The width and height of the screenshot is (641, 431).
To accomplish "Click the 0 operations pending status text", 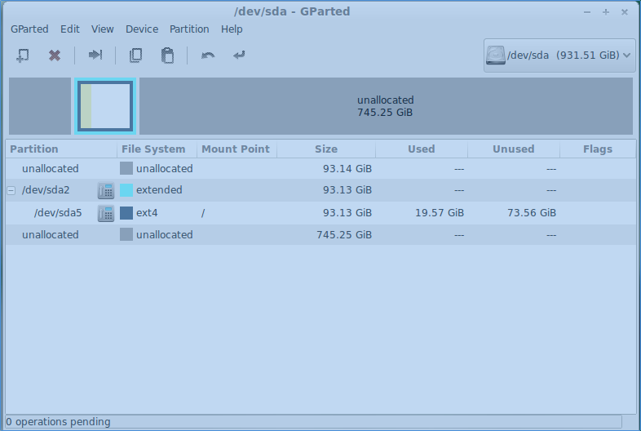I will coord(58,421).
